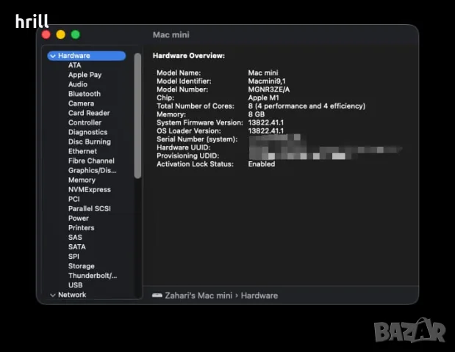Click Activation Lock Status Enabled value
Image resolution: width=455 pixels, height=352 pixels.
(x=262, y=164)
